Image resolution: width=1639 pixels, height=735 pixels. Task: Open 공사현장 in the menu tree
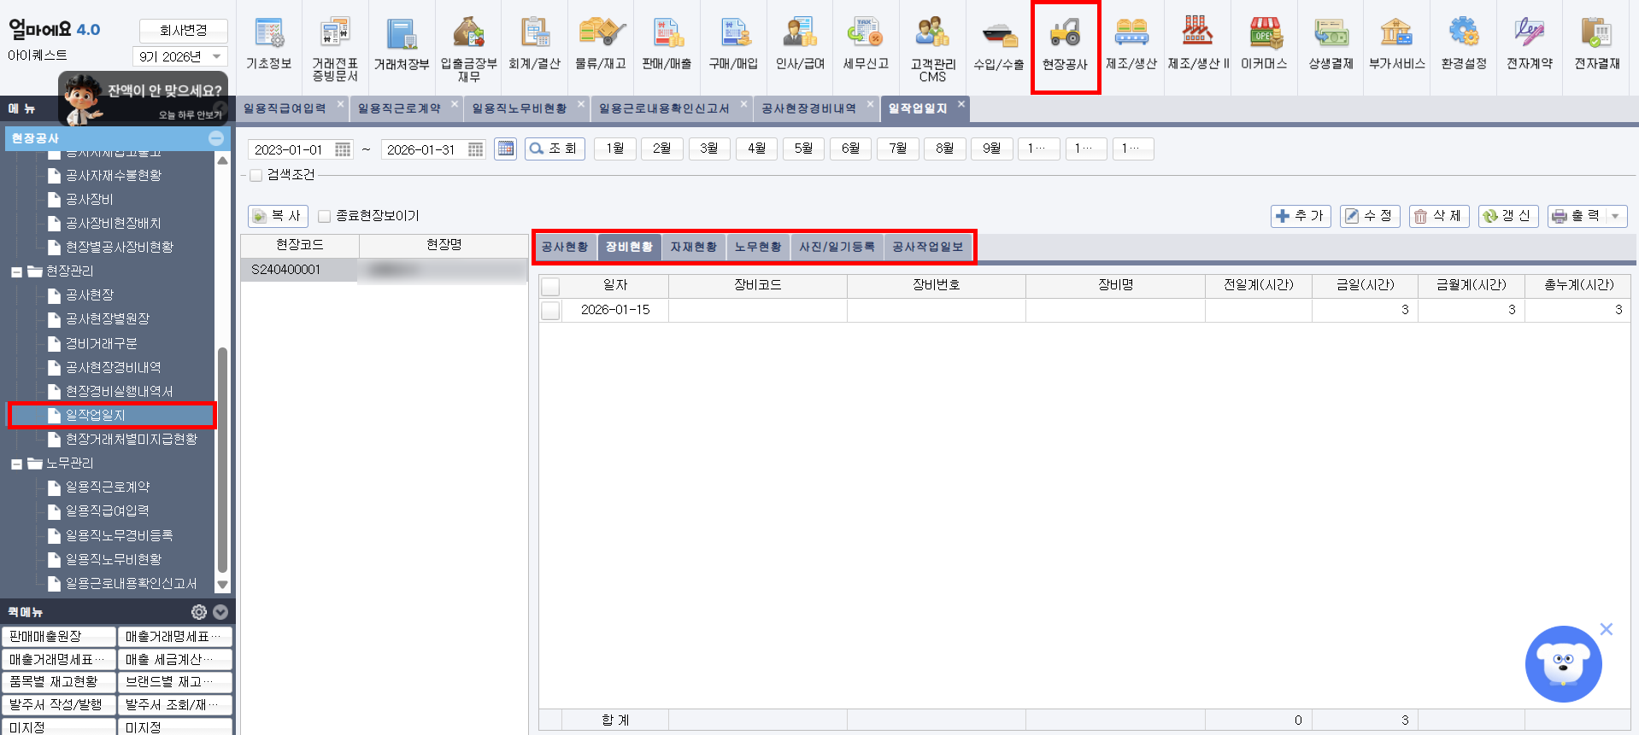click(90, 295)
